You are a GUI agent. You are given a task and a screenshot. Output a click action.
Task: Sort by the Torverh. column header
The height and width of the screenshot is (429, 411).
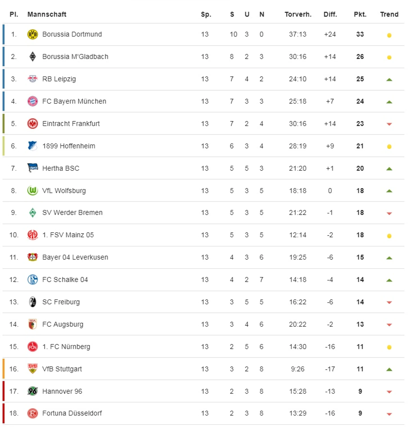[298, 14]
